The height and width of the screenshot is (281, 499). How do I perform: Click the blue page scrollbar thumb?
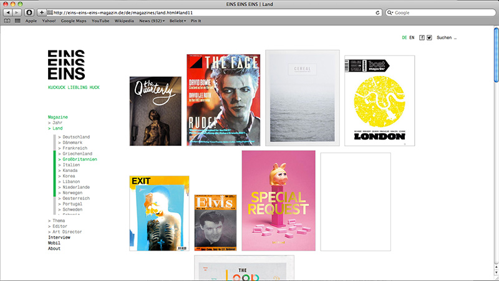click(x=496, y=55)
